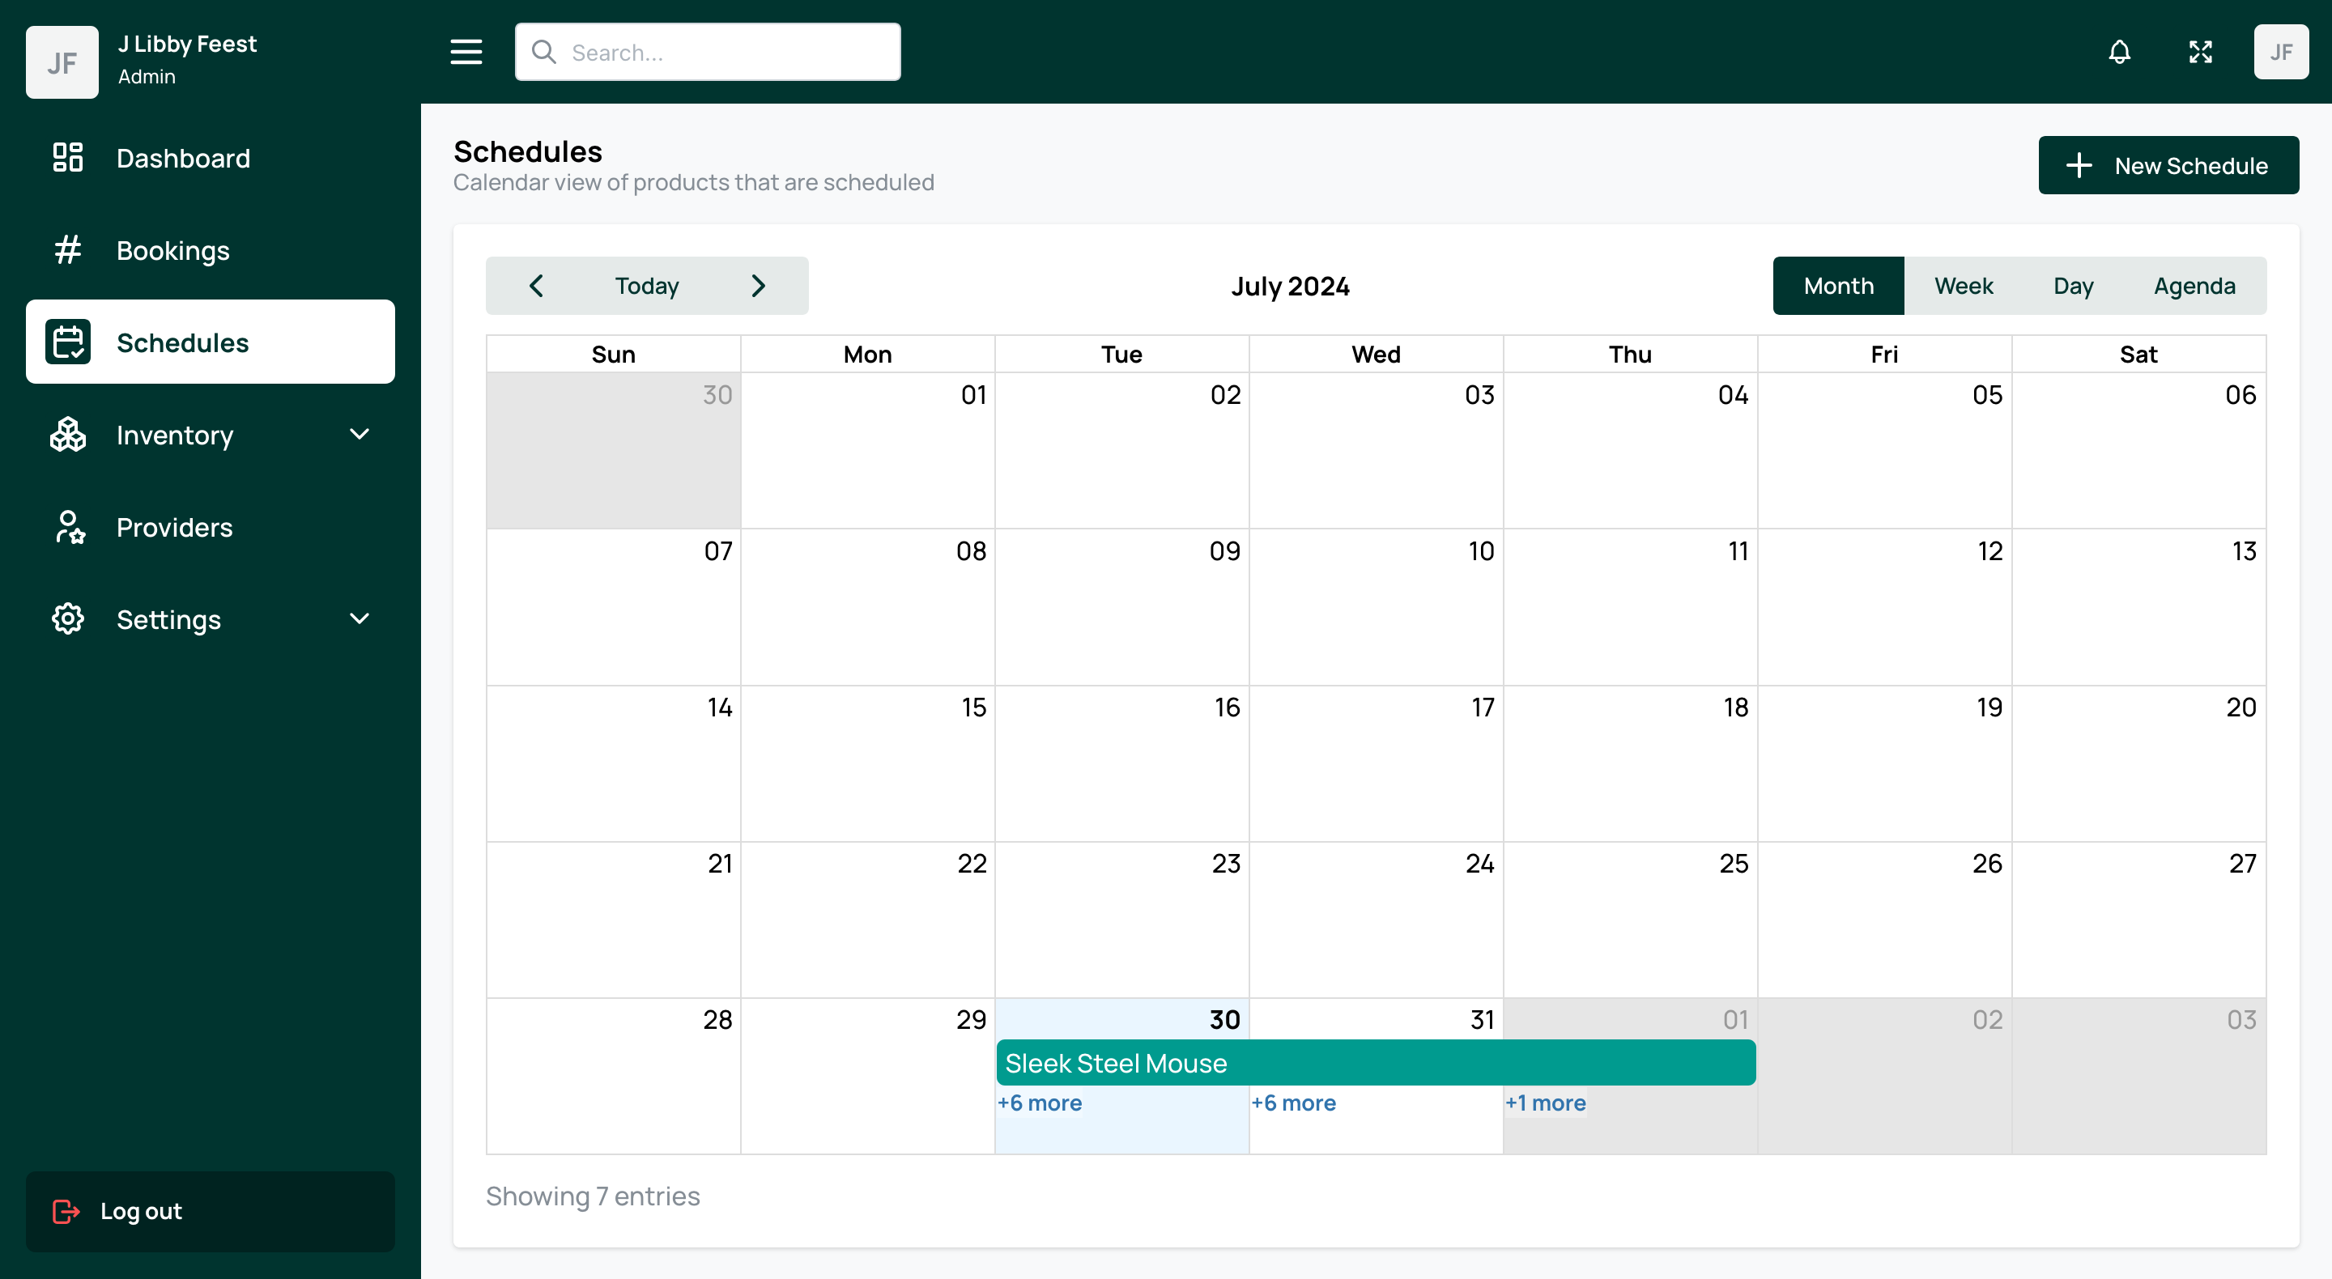Expand the Settings submenu chevron
This screenshot has width=2332, height=1279.
click(360, 619)
